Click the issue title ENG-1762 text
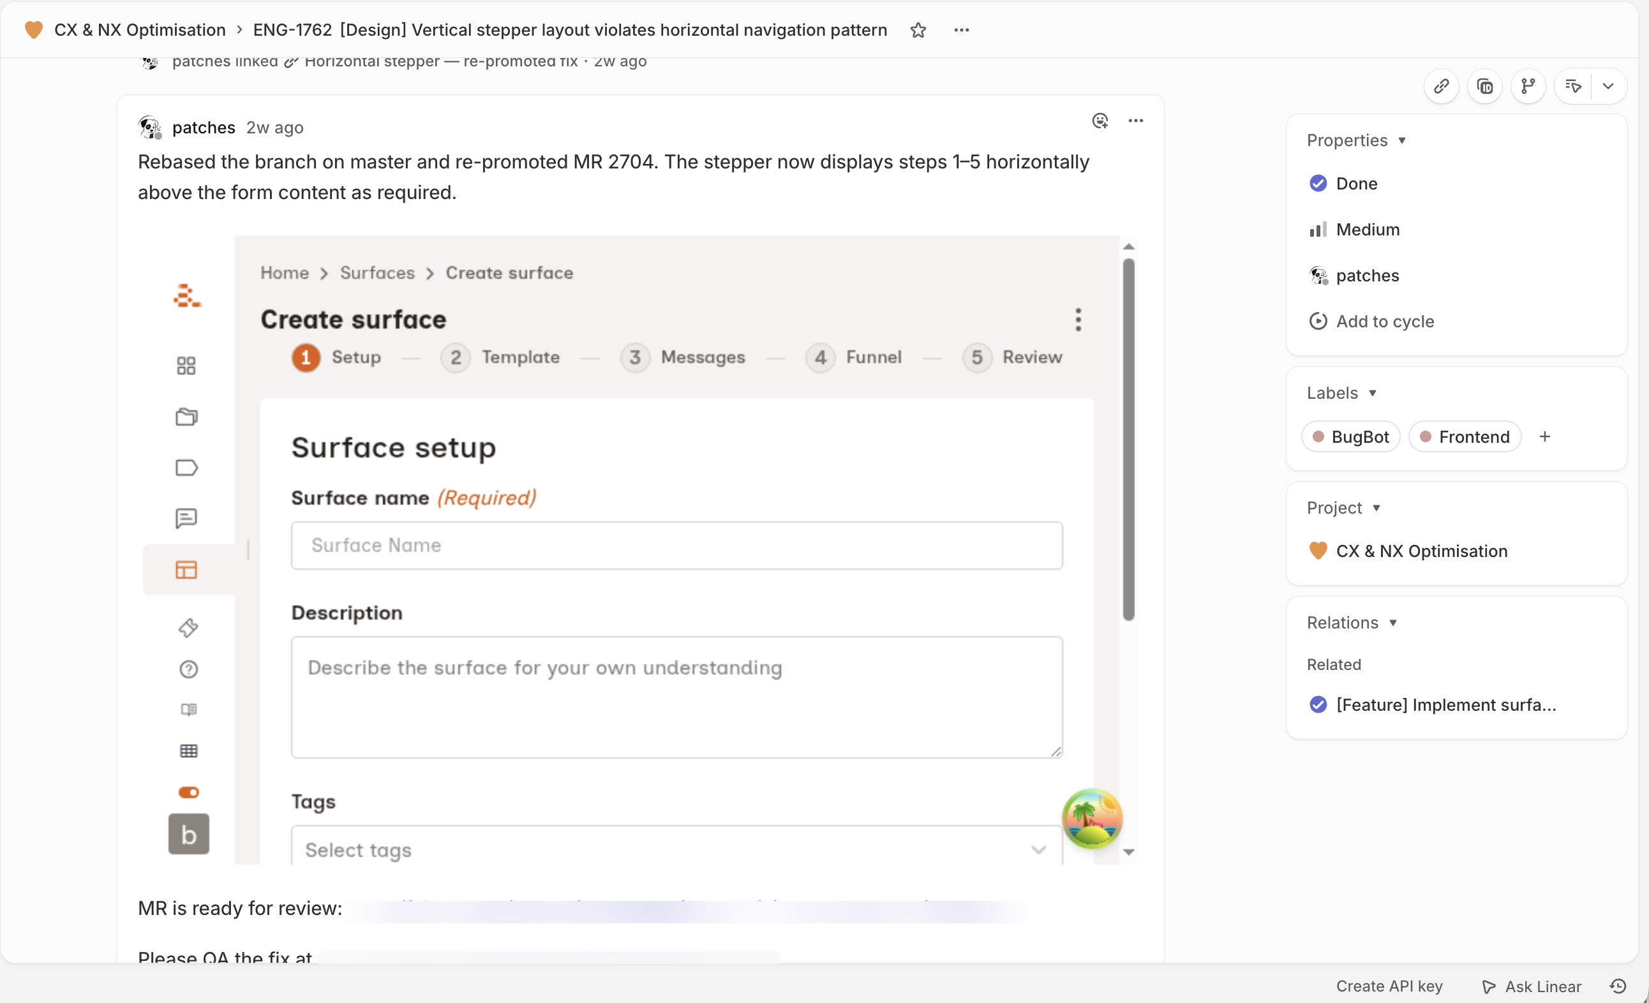Image resolution: width=1649 pixels, height=1003 pixels. (x=570, y=30)
